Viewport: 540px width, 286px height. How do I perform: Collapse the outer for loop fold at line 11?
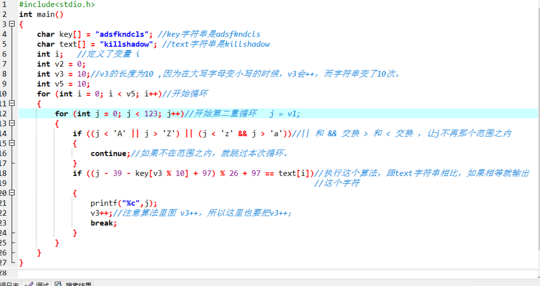(12, 103)
